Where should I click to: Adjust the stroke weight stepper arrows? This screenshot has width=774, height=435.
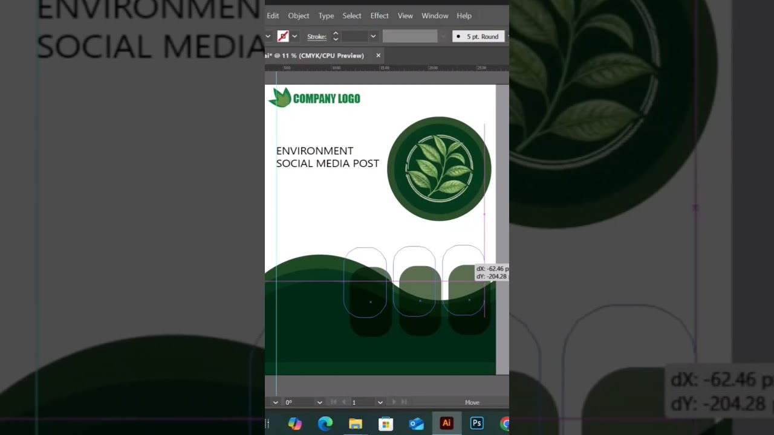[x=336, y=36]
